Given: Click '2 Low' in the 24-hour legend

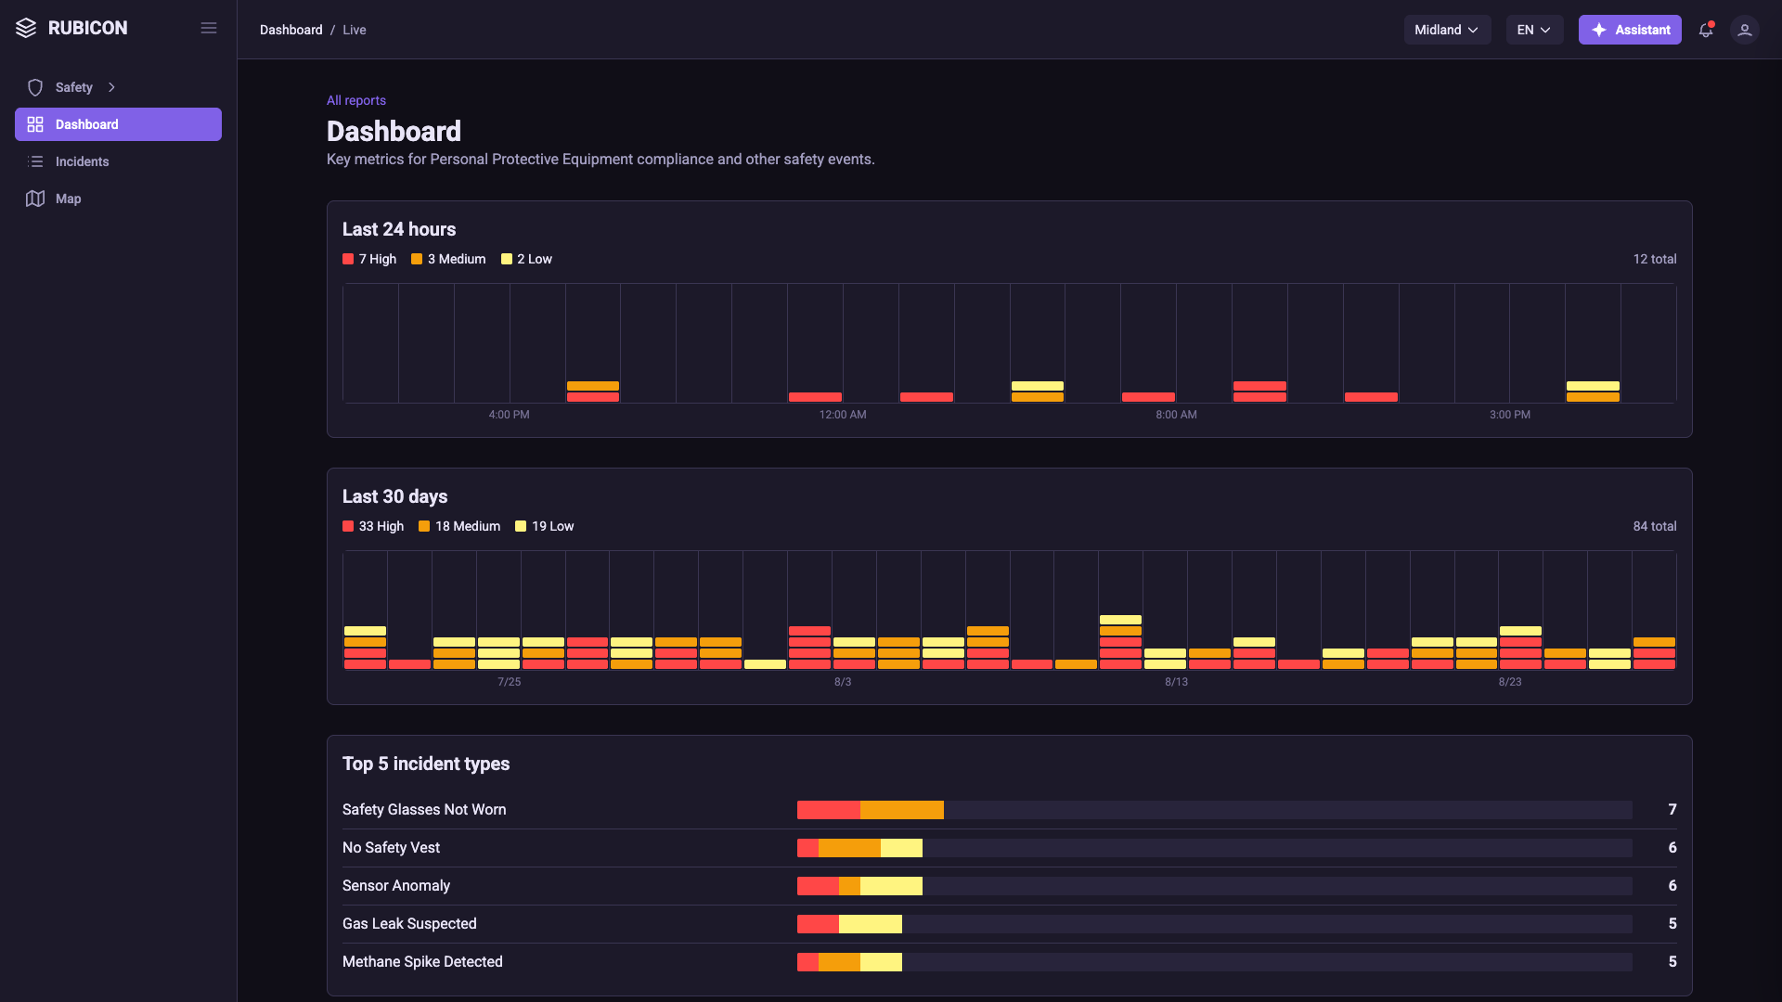Looking at the screenshot, I should pos(535,259).
